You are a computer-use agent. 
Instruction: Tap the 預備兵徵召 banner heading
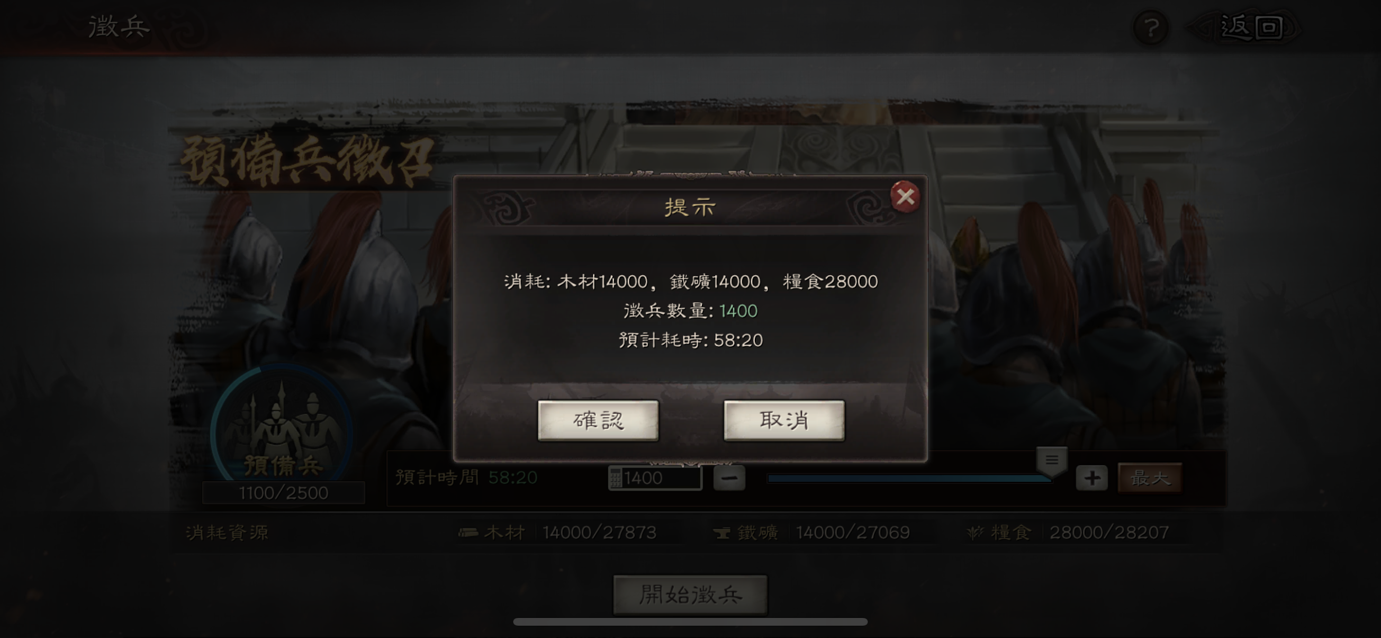pos(308,161)
